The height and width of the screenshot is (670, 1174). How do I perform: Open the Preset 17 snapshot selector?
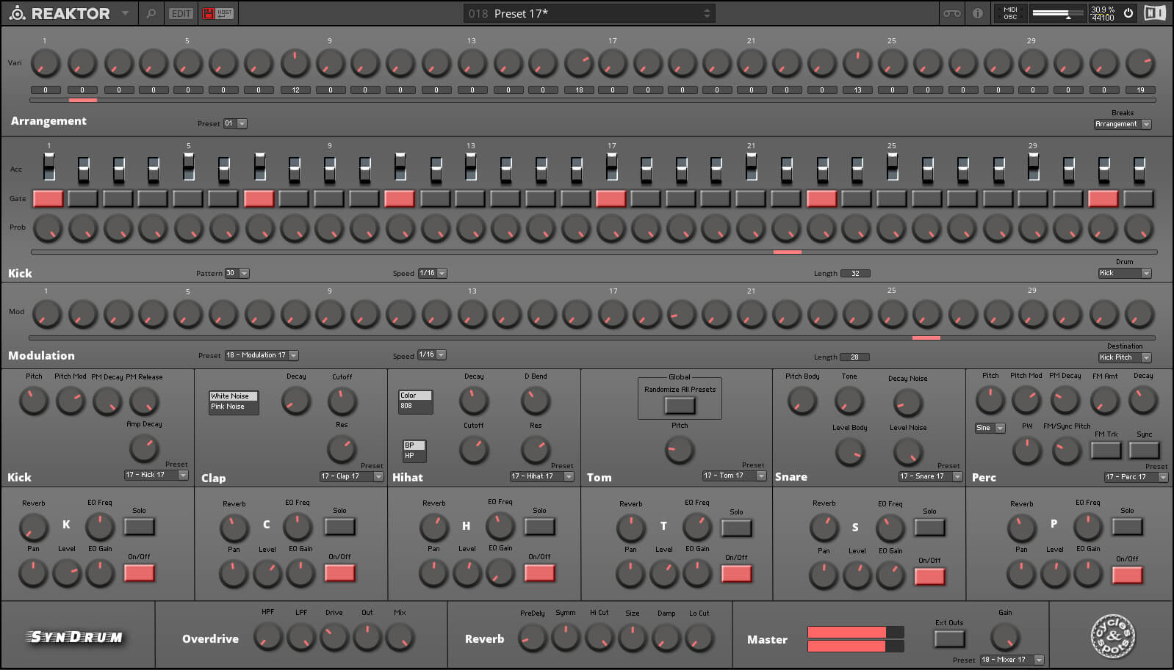589,13
